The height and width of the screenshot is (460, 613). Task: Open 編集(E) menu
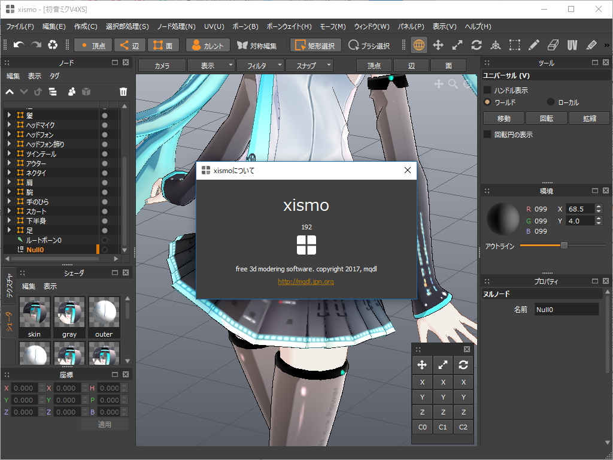click(54, 26)
